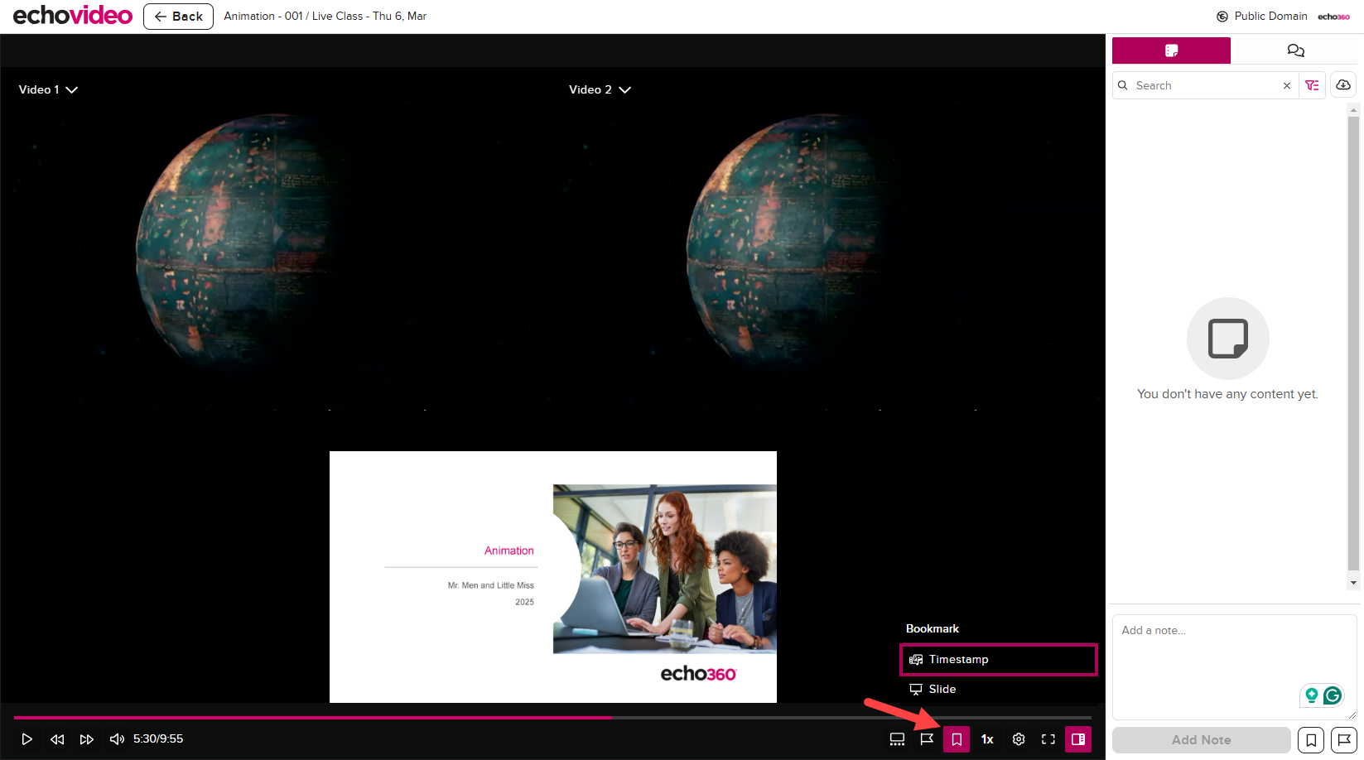Viewport: 1364px width, 760px height.
Task: Clear the search with the X icon
Action: 1286,85
